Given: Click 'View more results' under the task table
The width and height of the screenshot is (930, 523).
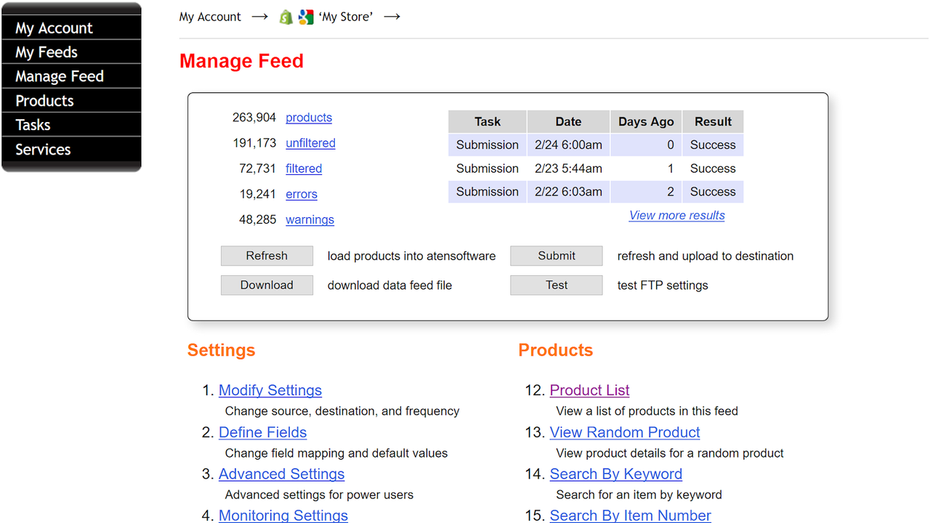Looking at the screenshot, I should tap(676, 215).
